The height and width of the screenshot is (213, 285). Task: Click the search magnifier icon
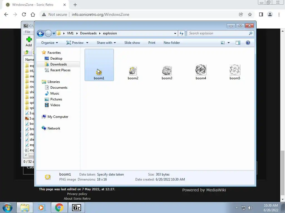tap(251, 33)
